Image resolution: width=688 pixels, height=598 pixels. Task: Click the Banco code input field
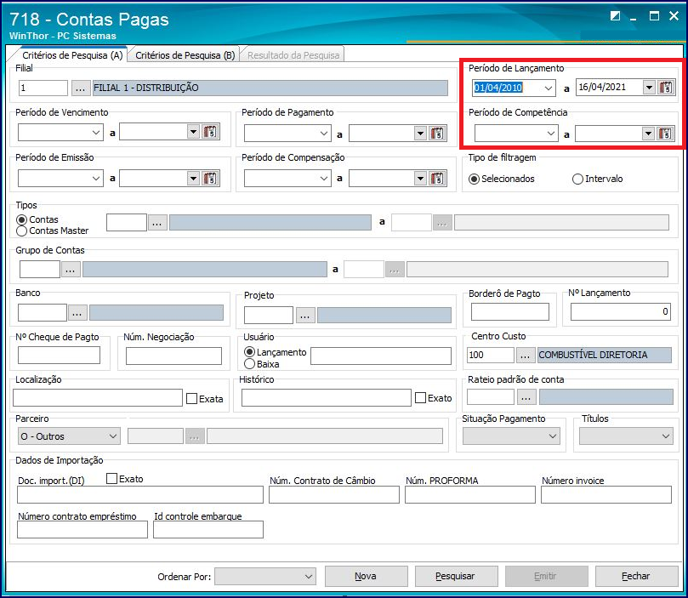tap(43, 313)
